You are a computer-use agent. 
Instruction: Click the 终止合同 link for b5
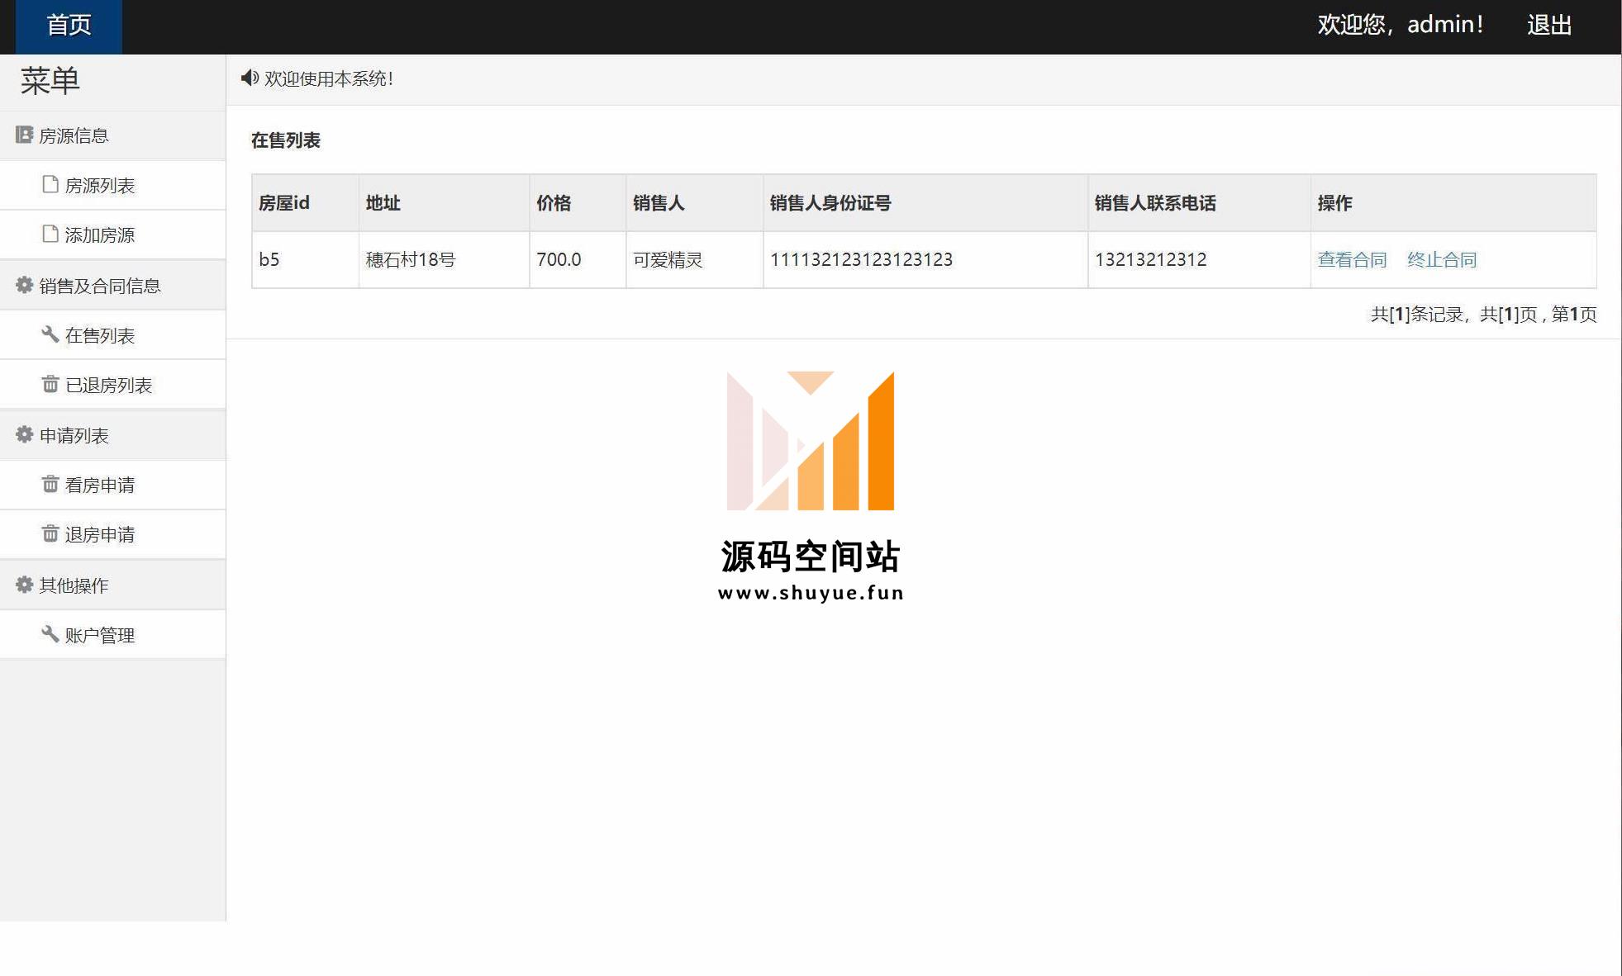coord(1442,259)
